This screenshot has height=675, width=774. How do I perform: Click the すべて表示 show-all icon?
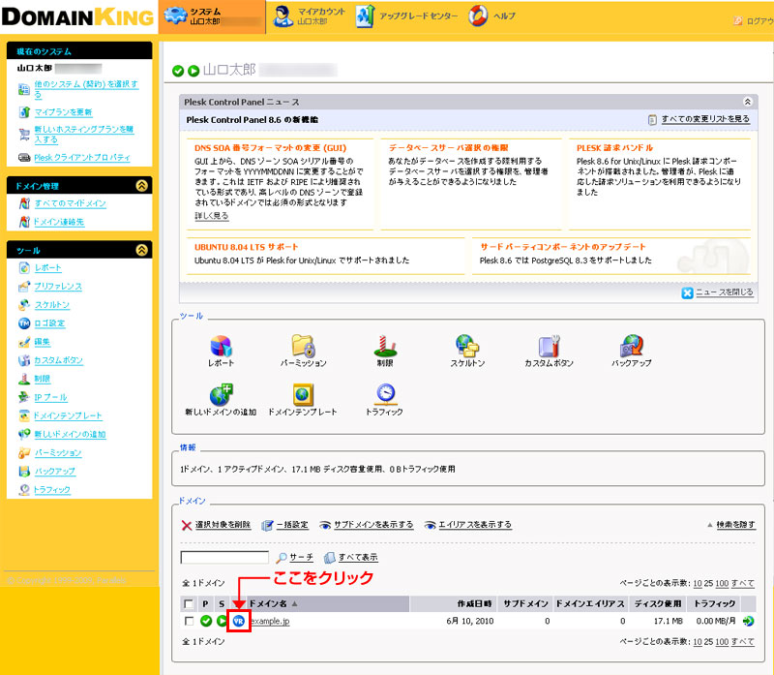tap(329, 558)
